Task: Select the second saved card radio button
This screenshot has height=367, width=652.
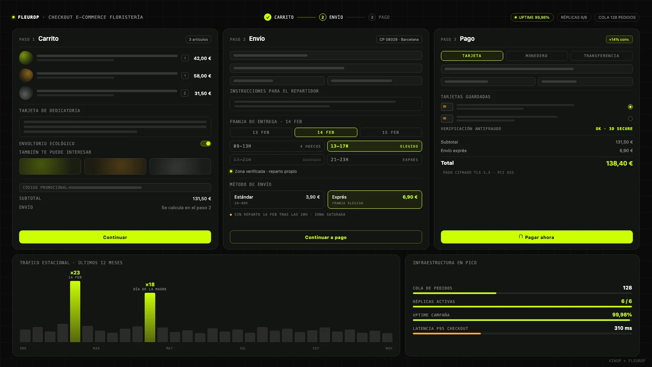Action: [630, 119]
